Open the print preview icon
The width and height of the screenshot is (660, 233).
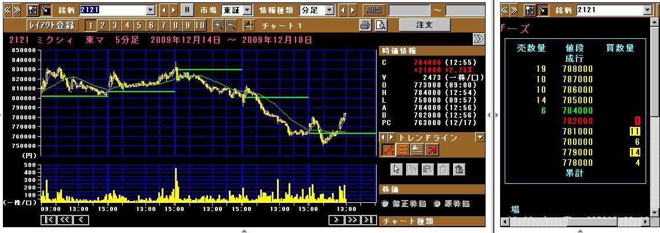[380, 25]
